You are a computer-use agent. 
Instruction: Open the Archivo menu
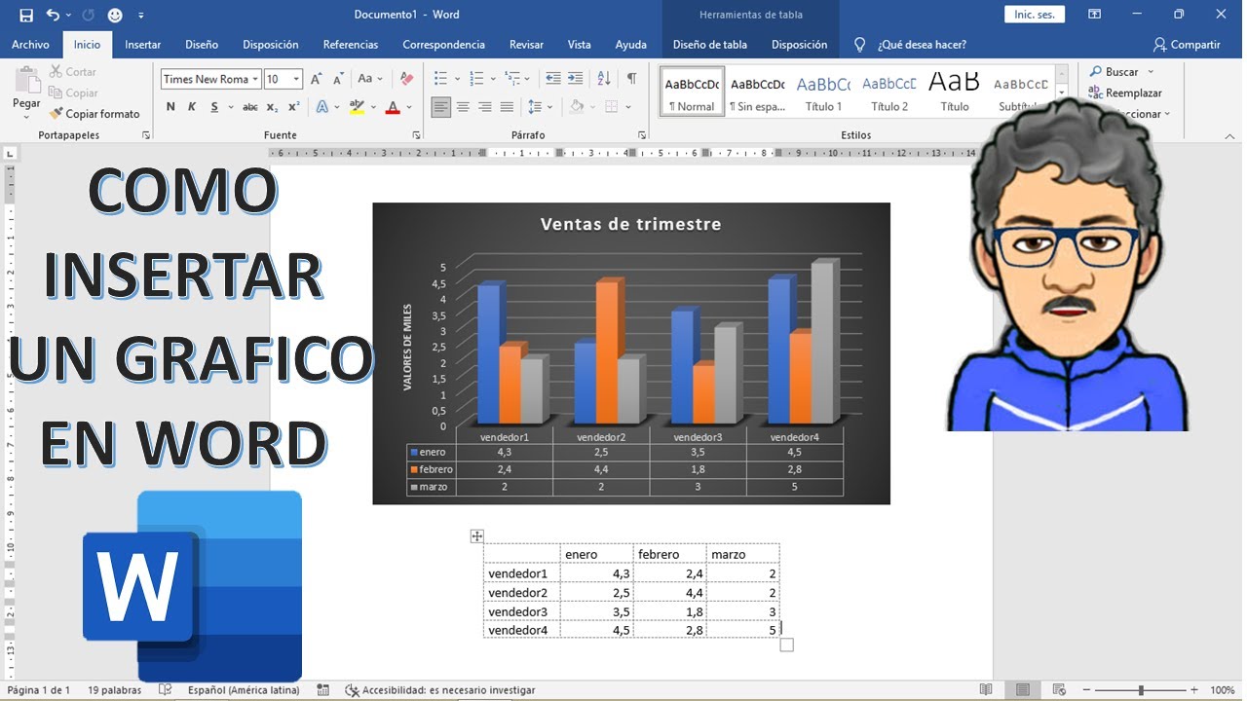30,45
